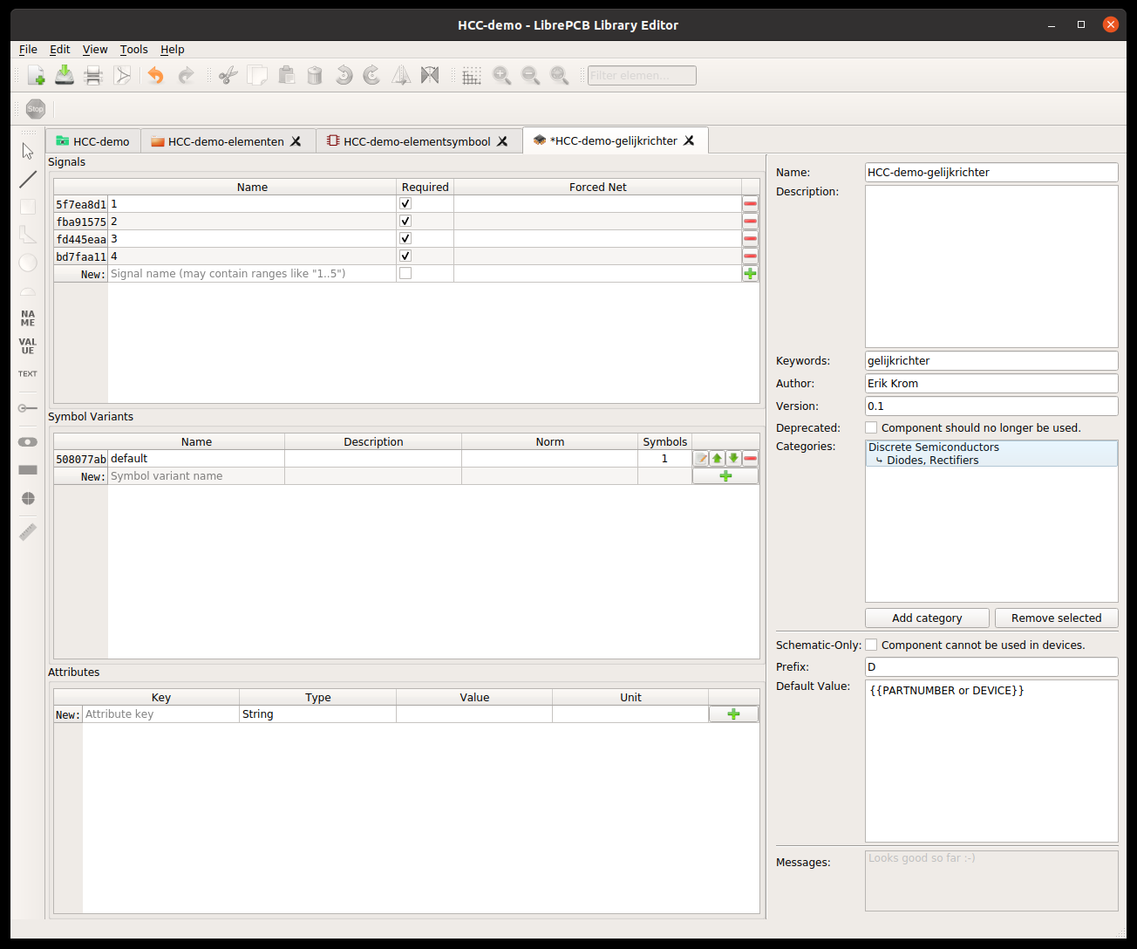Edit the default symbol variant
The width and height of the screenshot is (1137, 949).
701,459
